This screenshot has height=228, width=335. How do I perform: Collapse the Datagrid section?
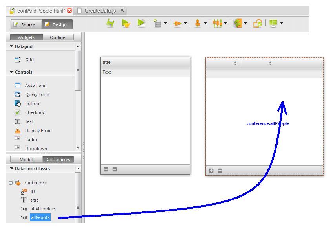(x=12, y=46)
